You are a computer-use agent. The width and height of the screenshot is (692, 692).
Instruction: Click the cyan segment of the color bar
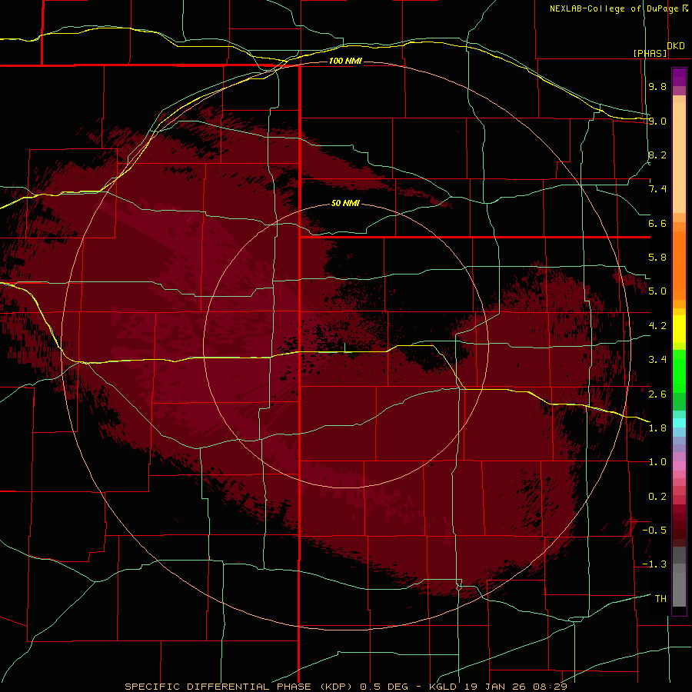(679, 423)
